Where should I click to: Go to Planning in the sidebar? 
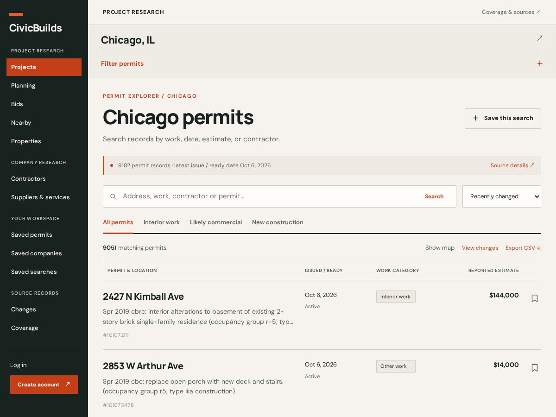pos(44,86)
